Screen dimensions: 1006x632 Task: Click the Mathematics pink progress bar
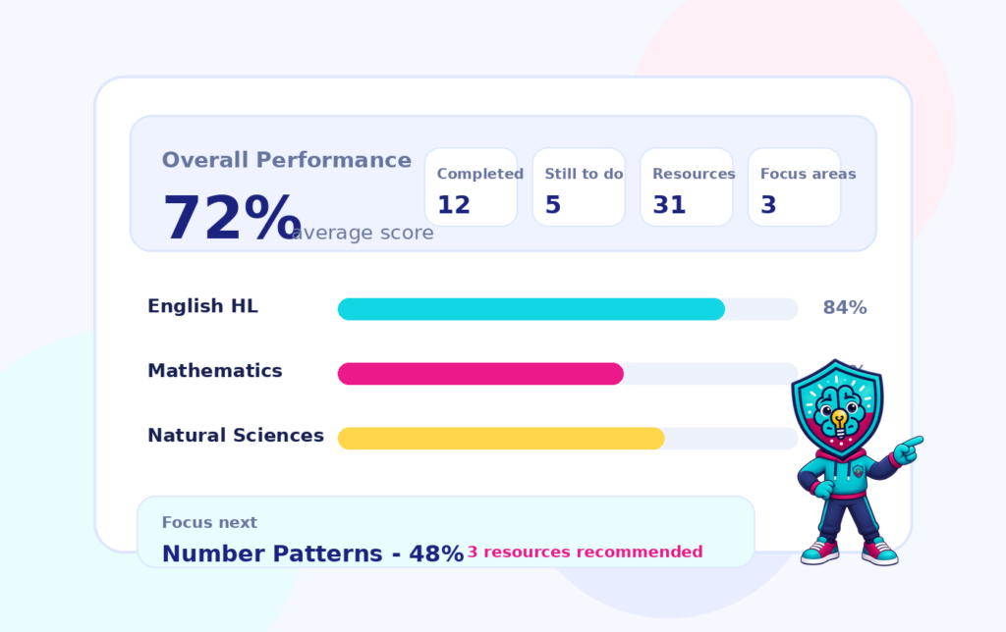568,374
